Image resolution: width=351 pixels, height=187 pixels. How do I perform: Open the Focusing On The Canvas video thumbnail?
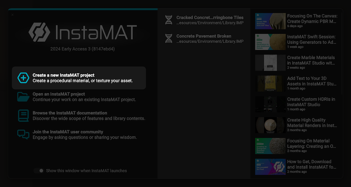tap(270, 21)
